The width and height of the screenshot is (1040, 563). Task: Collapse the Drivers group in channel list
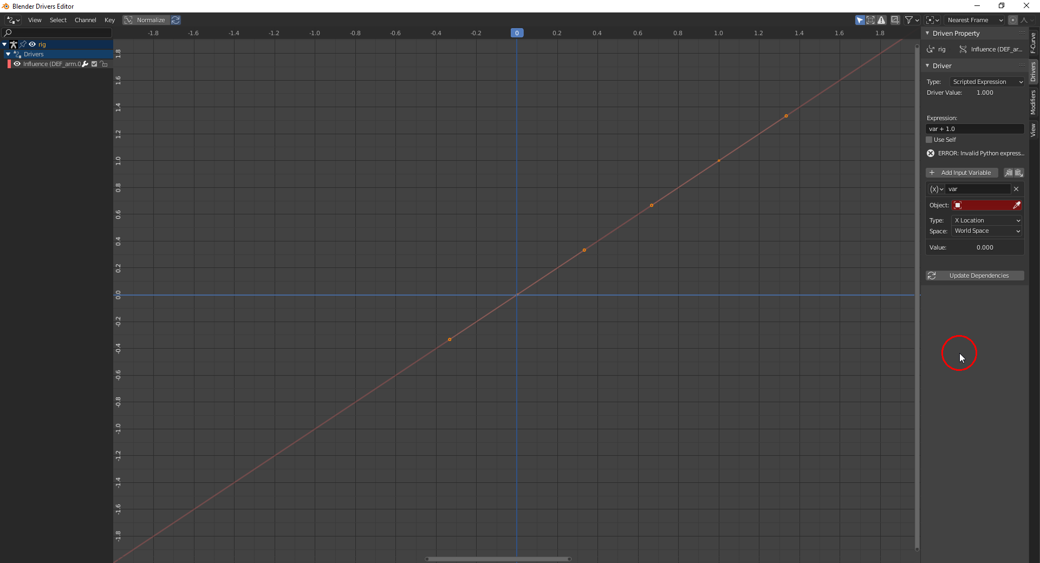click(x=8, y=54)
